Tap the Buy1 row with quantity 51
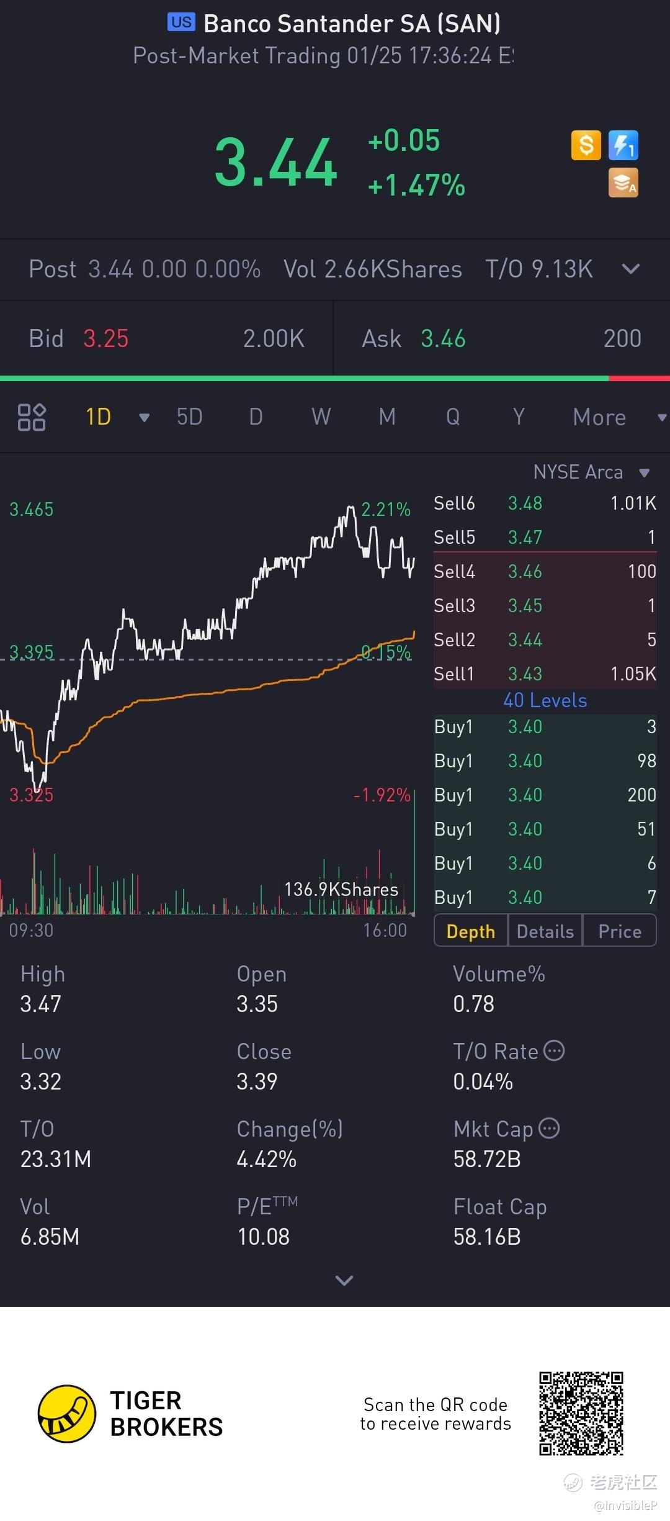The width and height of the screenshot is (670, 1521). point(545,829)
